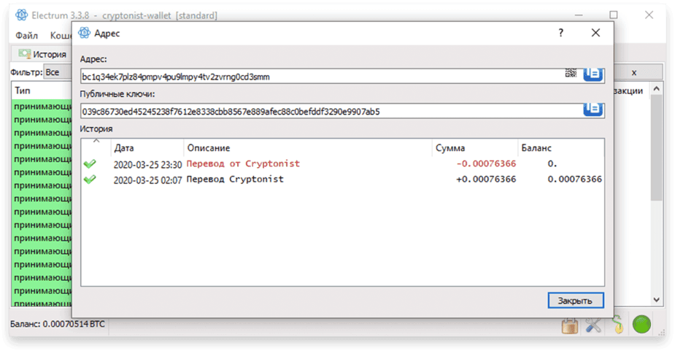The image size is (675, 351).
Task: Click the seed icon in status bar
Action: coord(618,325)
